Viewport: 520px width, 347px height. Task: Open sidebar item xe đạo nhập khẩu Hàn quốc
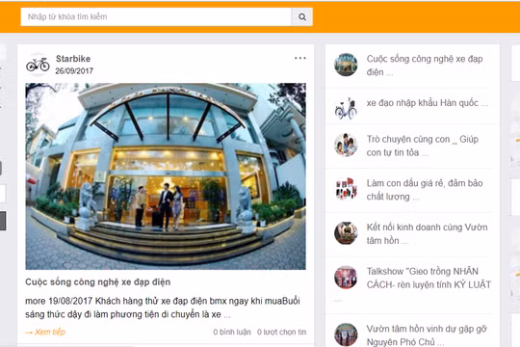point(428,103)
